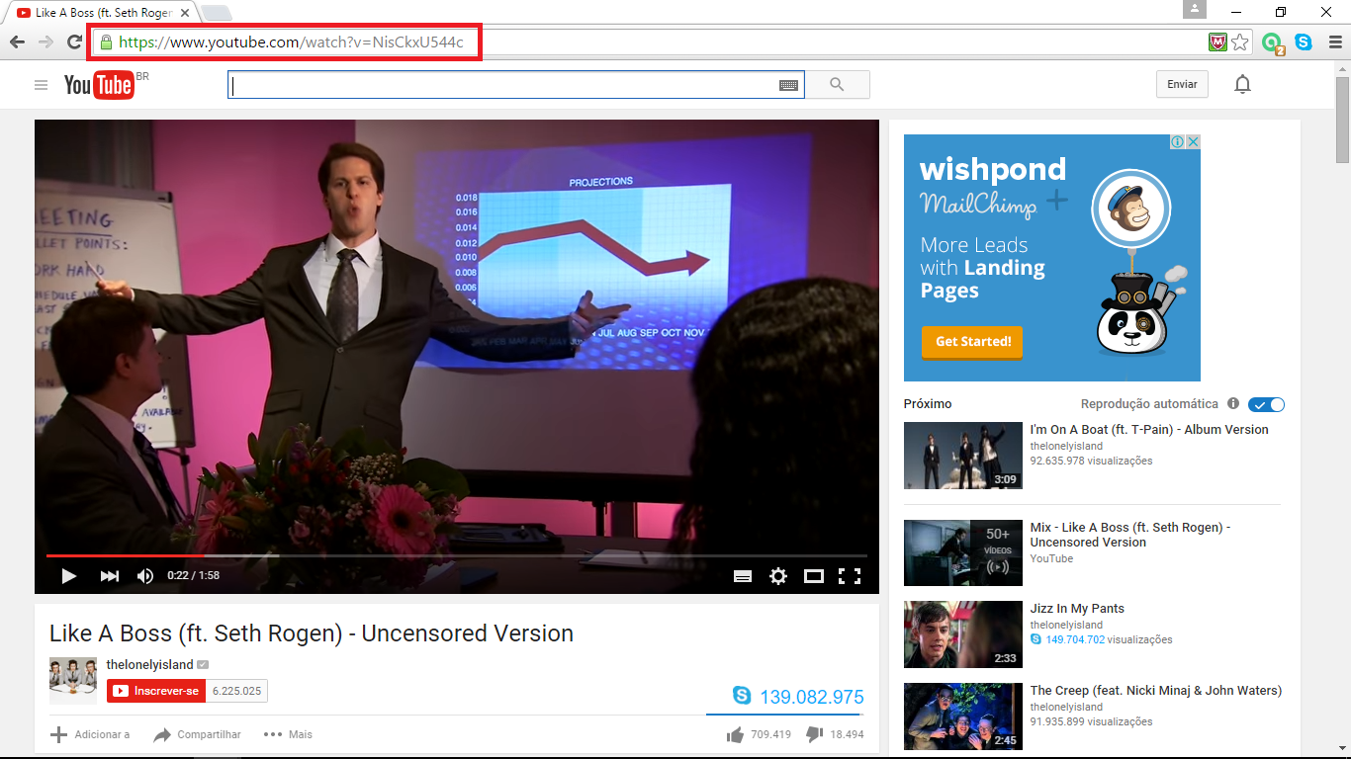Screen dimensions: 1351x759
Task: Click Adicionar a
Action: [90, 734]
